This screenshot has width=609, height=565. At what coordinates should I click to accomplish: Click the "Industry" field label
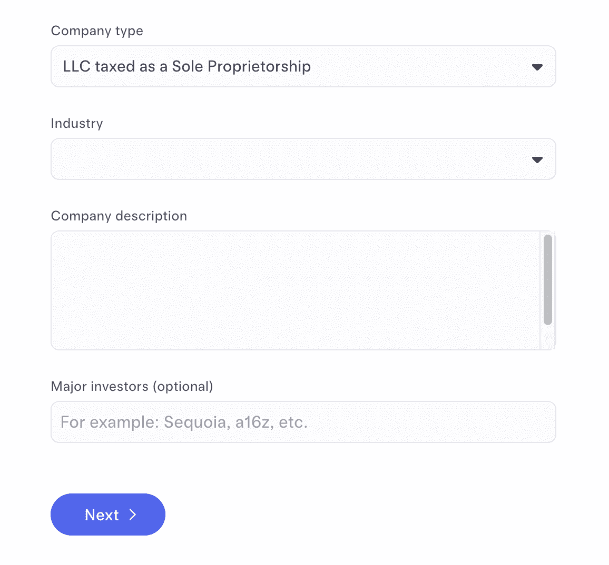pyautogui.click(x=77, y=124)
